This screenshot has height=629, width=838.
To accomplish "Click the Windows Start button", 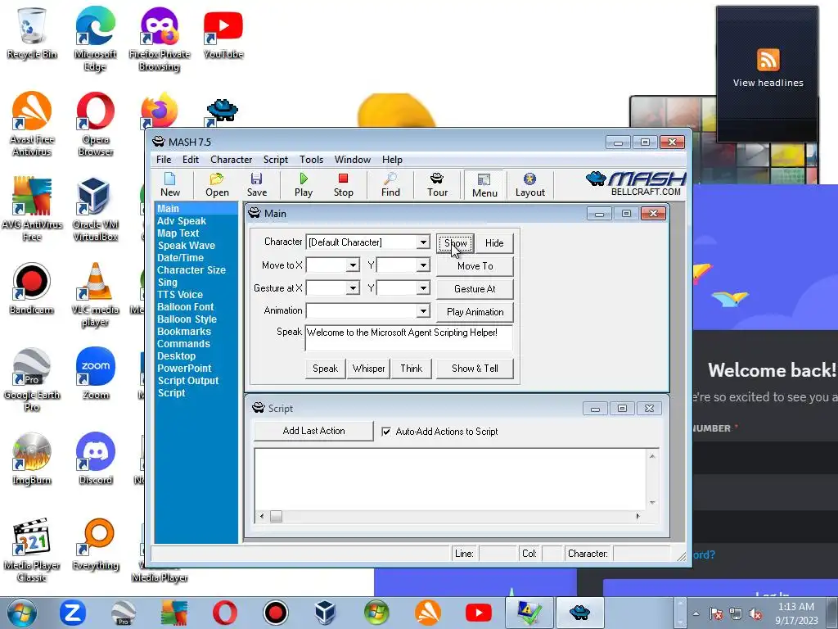I will (x=21, y=613).
